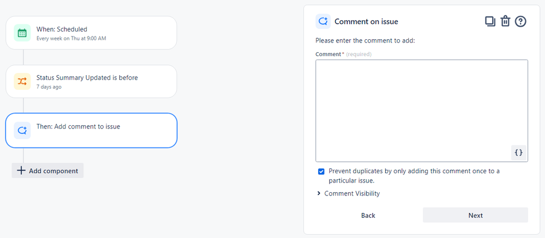Insert smart value with curly braces icon
545x238 pixels.
coord(519,152)
